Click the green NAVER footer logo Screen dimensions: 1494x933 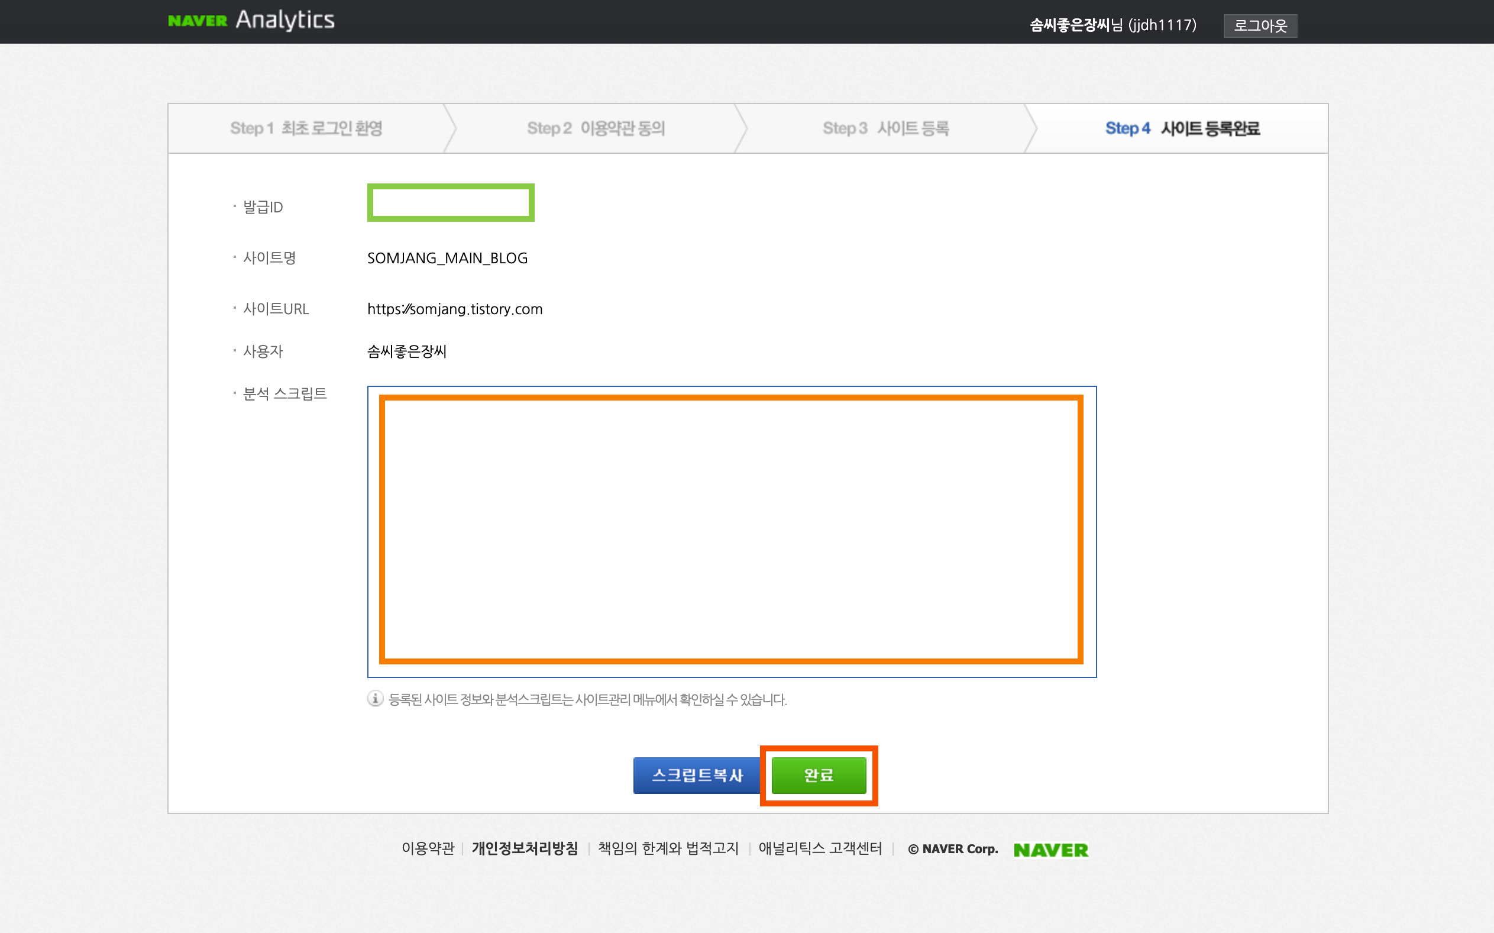click(x=1050, y=850)
